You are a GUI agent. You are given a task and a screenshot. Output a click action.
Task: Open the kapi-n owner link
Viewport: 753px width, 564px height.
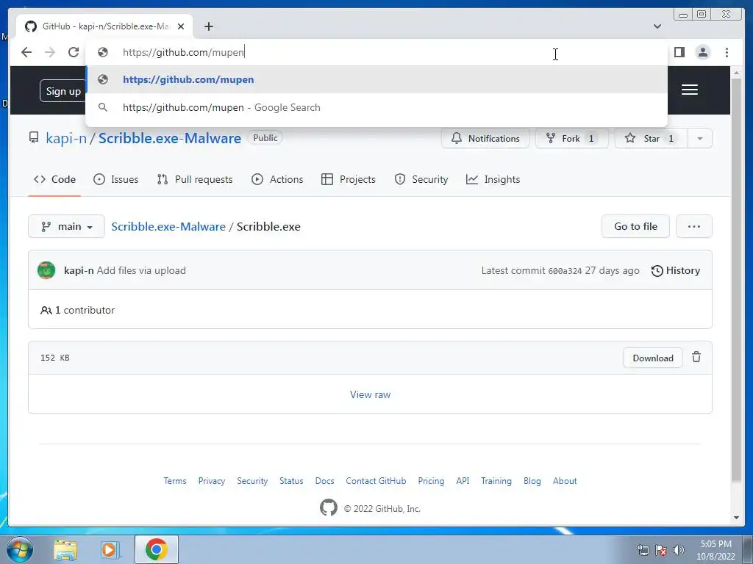66,138
